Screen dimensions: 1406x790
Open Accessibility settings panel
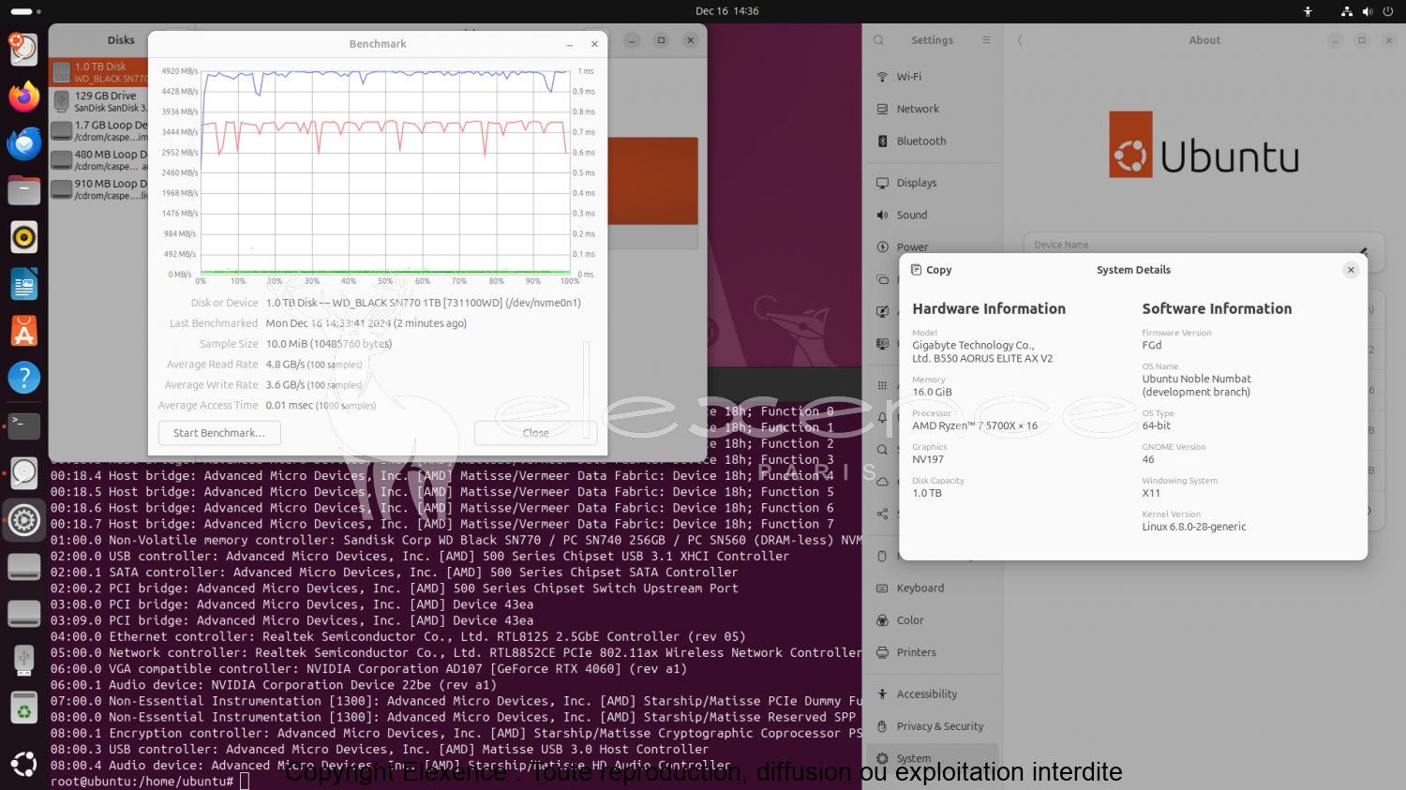[x=932, y=694]
